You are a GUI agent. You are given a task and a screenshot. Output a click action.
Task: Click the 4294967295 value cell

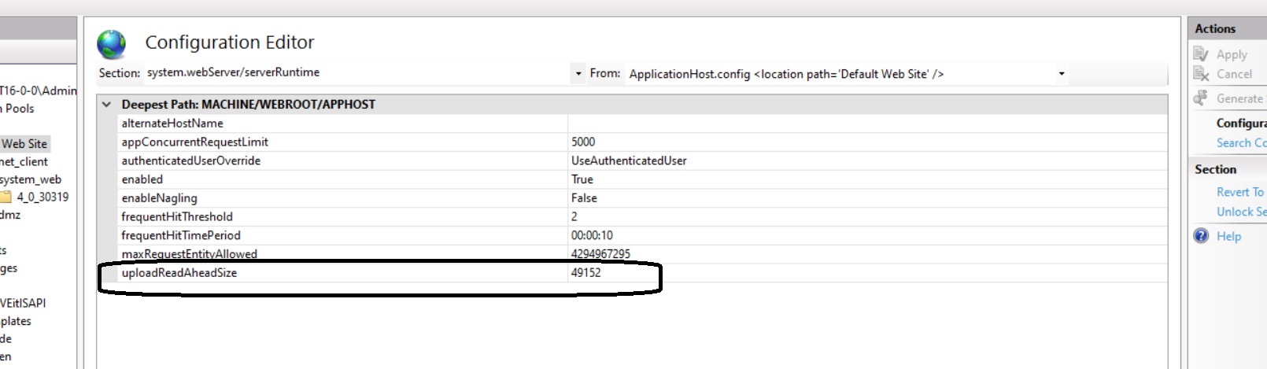click(x=867, y=254)
